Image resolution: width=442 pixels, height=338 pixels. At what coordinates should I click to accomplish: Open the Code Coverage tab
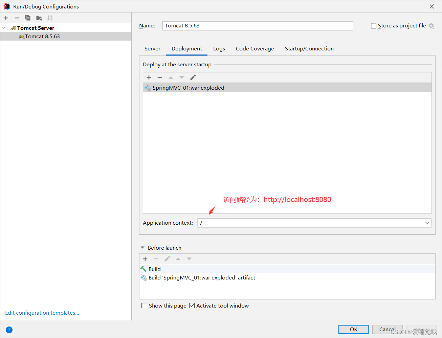click(x=255, y=49)
